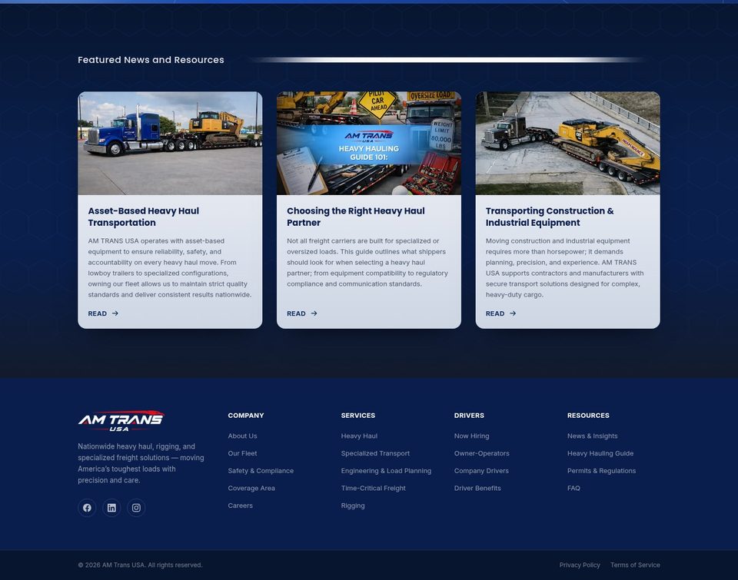Open the blue truck article thumbnail

[x=170, y=143]
